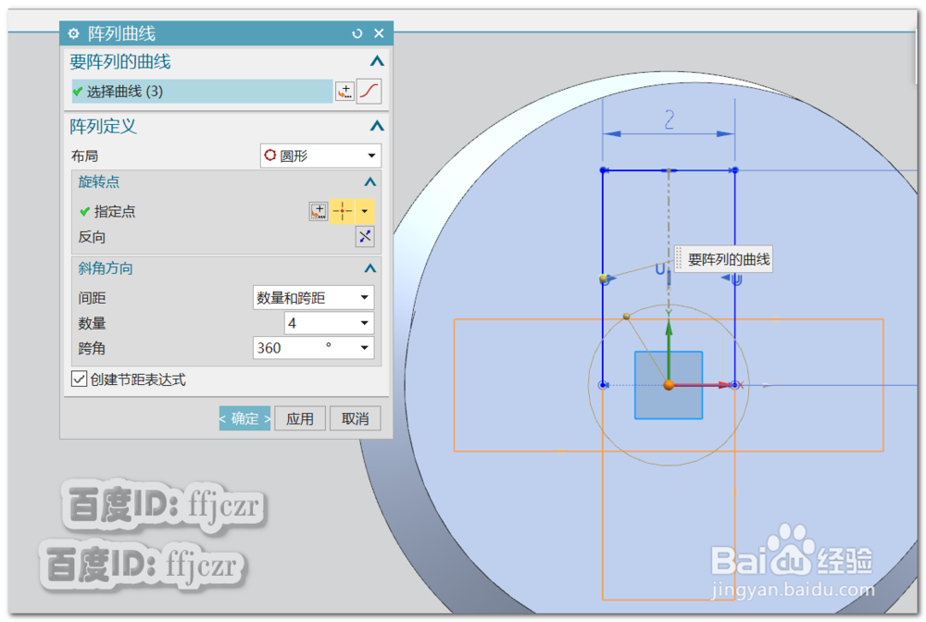The height and width of the screenshot is (622, 926).
Task: Collapse the 要阵列的曲线 section
Action: (x=377, y=61)
